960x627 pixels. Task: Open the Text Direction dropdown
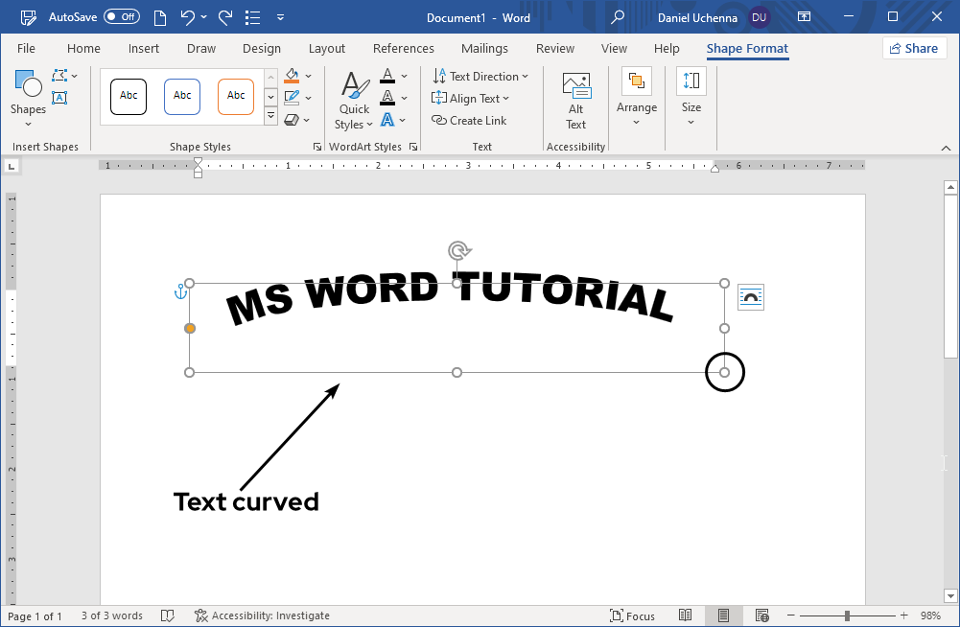[x=481, y=76]
